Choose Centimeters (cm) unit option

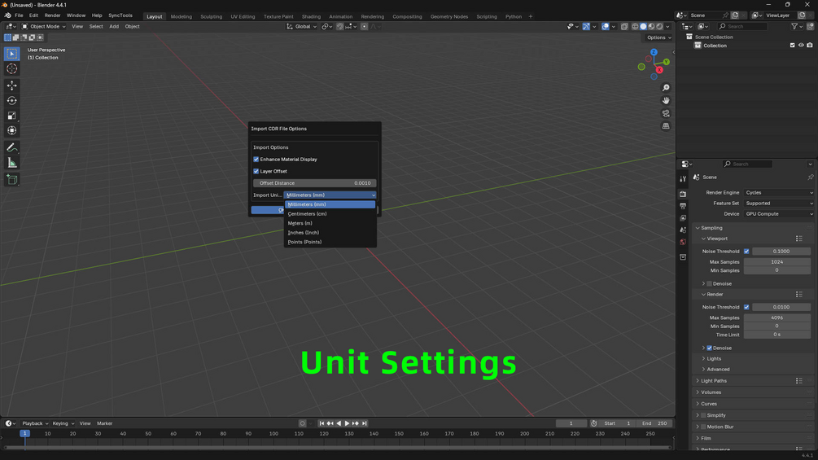point(330,214)
